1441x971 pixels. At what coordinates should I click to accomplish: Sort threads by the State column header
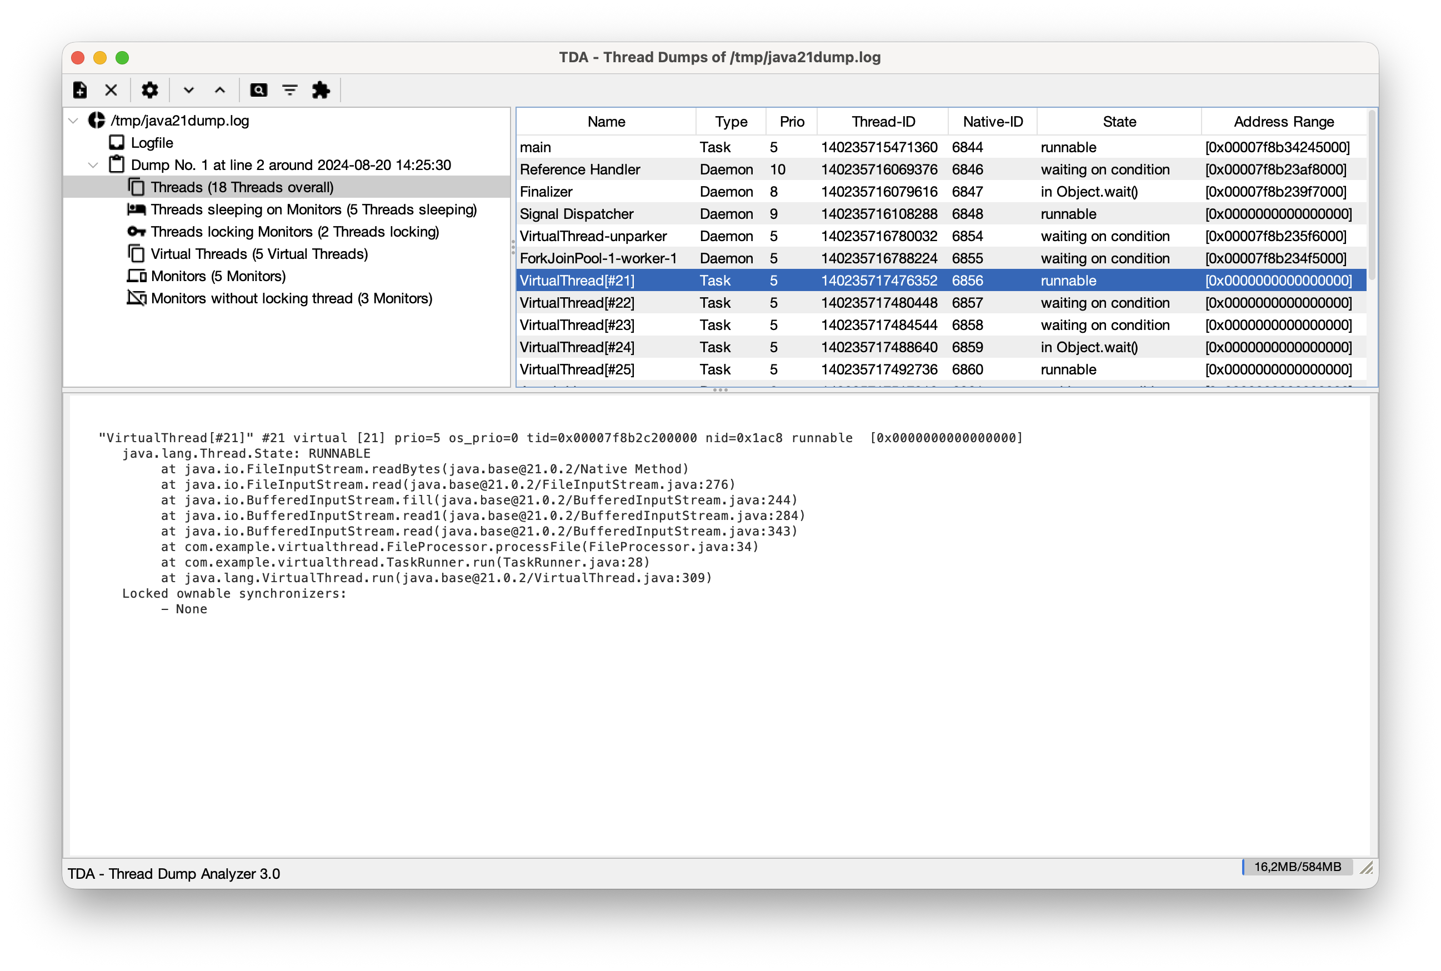1119,121
